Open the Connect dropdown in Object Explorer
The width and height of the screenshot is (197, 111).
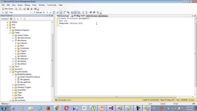[x=5, y=19]
